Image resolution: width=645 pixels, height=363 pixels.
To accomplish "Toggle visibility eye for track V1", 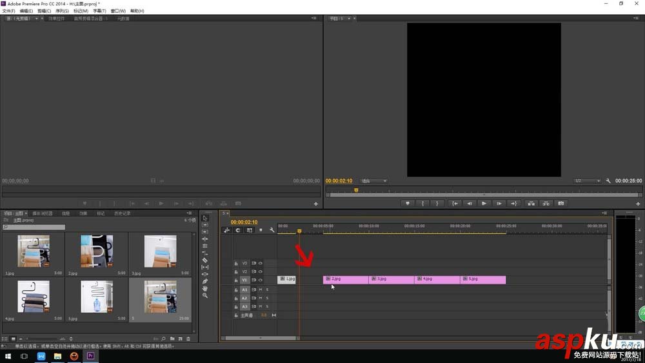I will (261, 280).
